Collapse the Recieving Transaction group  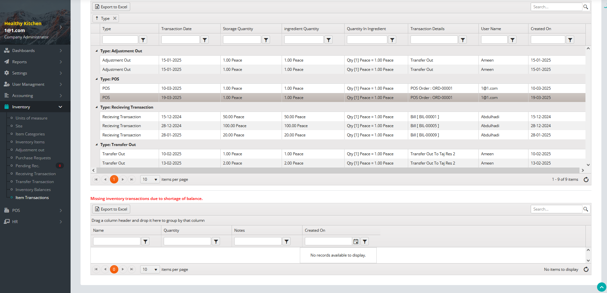click(x=97, y=107)
